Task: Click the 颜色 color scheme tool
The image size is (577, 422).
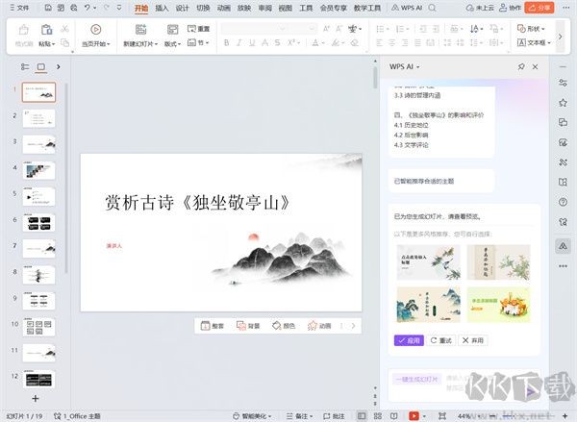Action: click(x=283, y=326)
